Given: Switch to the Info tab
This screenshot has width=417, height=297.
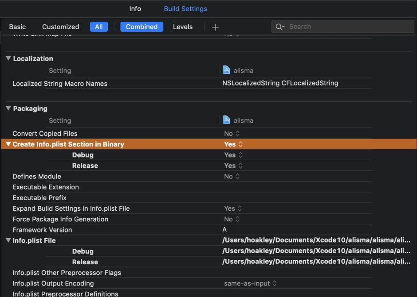Looking at the screenshot, I should [135, 9].
